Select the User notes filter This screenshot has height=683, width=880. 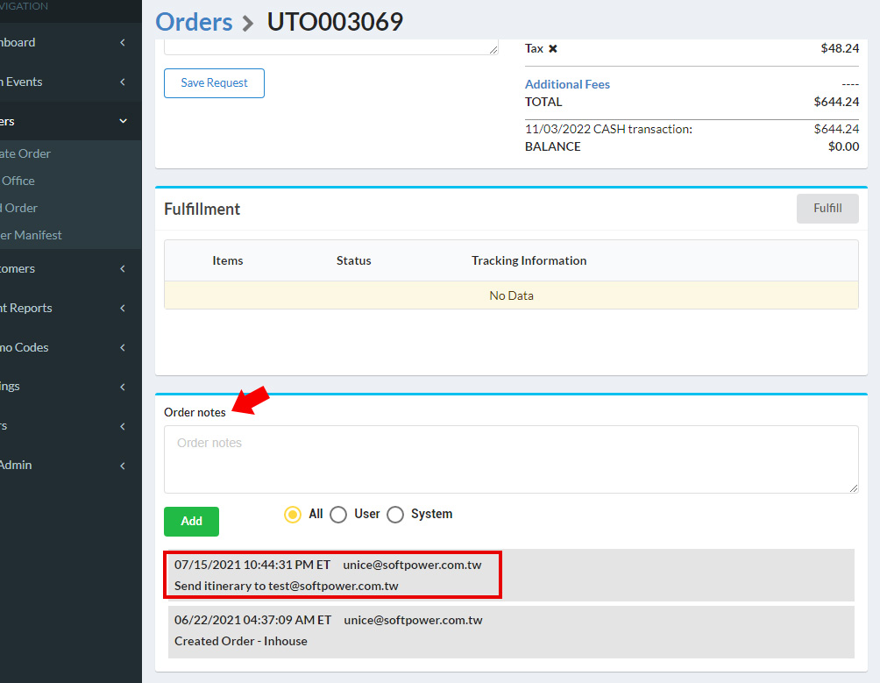(338, 515)
